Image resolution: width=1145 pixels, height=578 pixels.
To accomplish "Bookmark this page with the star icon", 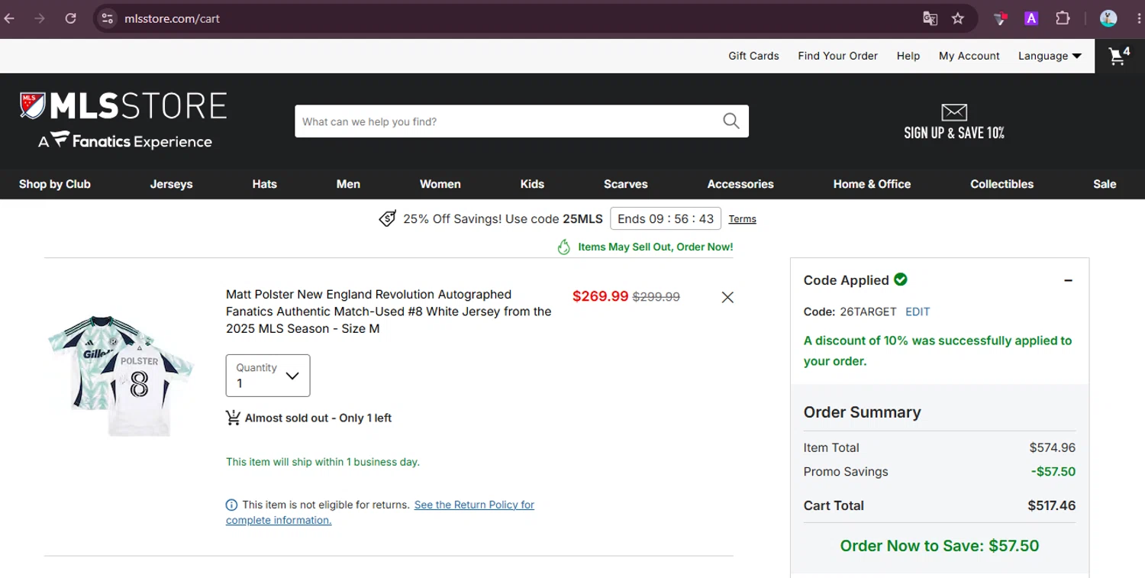I will tap(958, 18).
